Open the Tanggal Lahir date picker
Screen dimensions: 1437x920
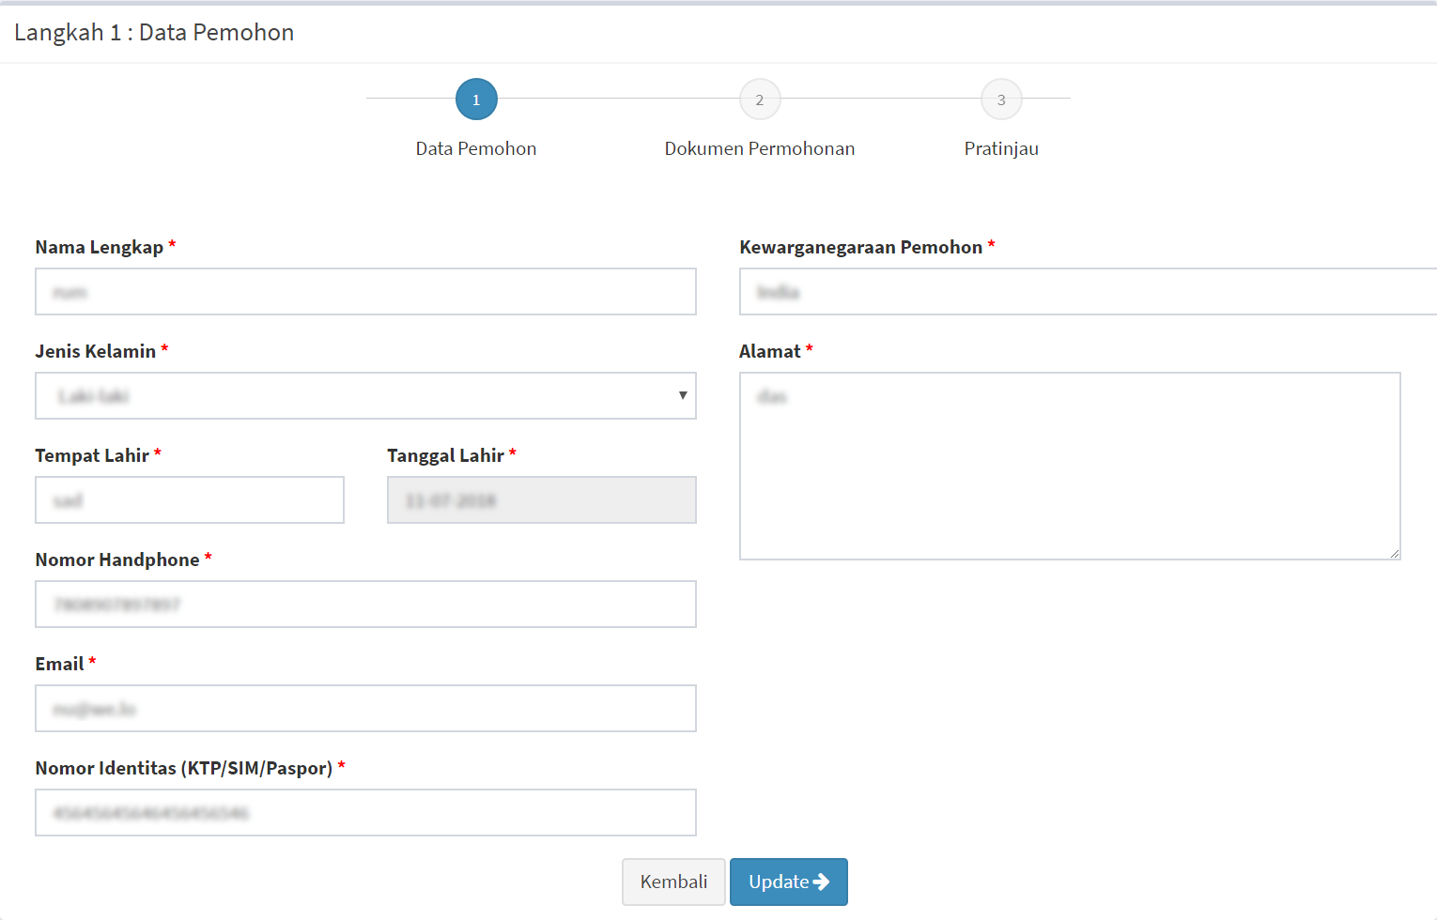click(x=541, y=500)
